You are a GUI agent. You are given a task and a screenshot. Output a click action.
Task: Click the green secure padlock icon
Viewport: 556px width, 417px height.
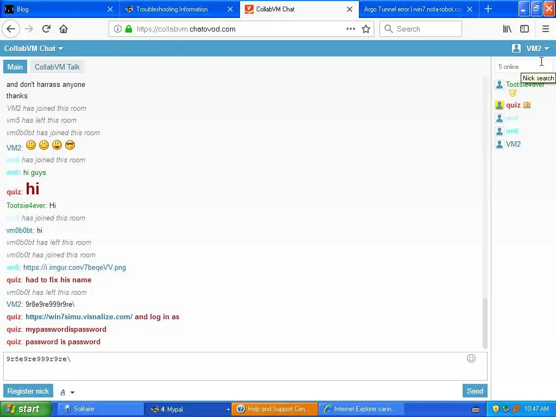pos(128,29)
